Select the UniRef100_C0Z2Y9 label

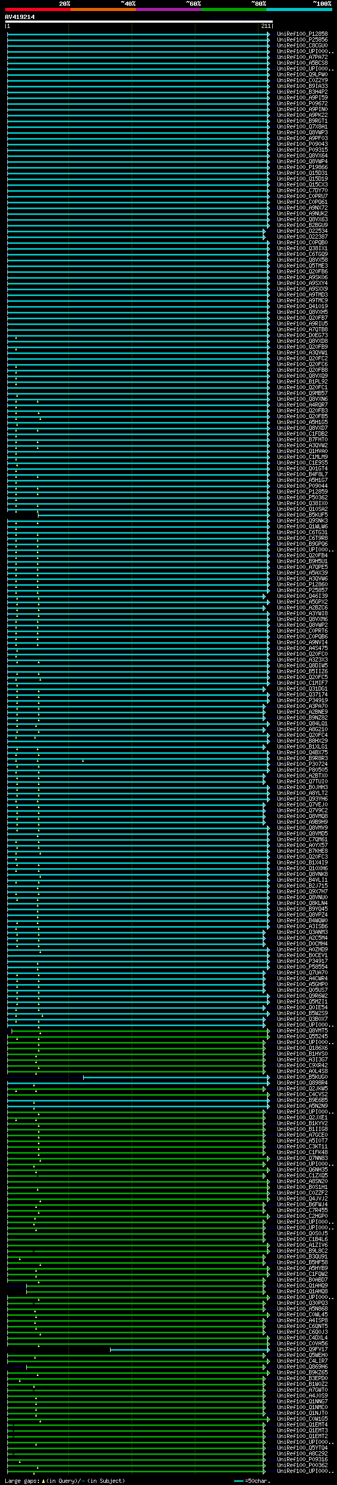coord(302,80)
